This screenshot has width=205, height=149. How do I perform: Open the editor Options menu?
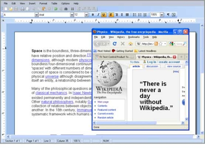tap(65, 3)
